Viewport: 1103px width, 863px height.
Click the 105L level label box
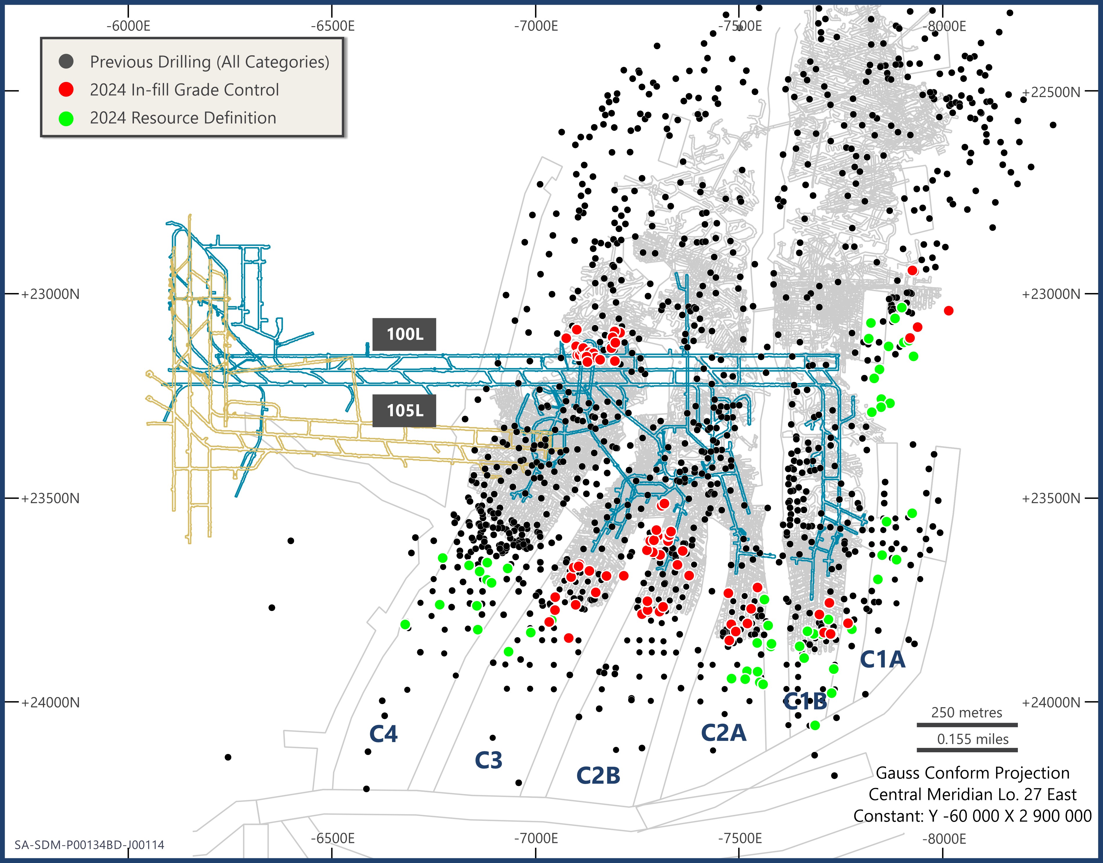404,410
